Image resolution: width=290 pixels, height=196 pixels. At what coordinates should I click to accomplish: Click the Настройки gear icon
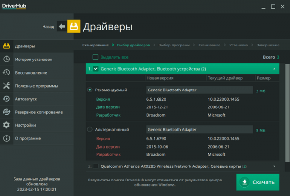click(x=6, y=125)
